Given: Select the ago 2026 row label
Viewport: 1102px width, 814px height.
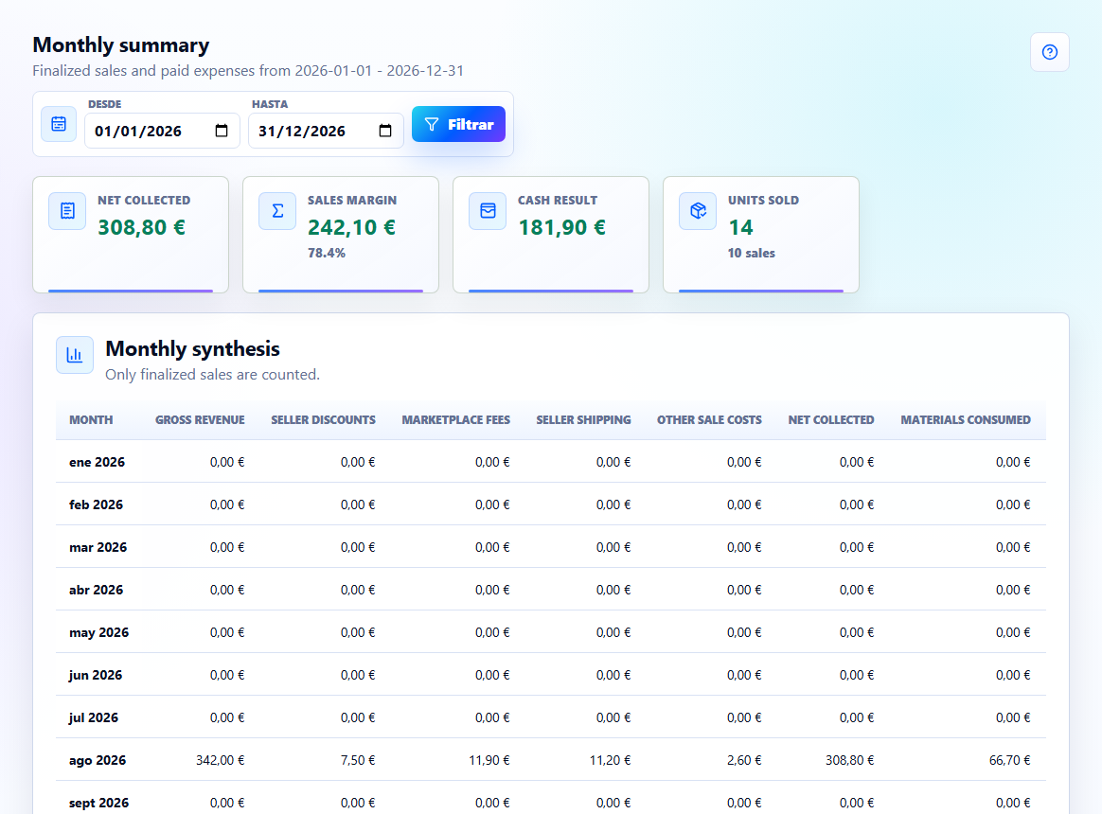Looking at the screenshot, I should (98, 761).
